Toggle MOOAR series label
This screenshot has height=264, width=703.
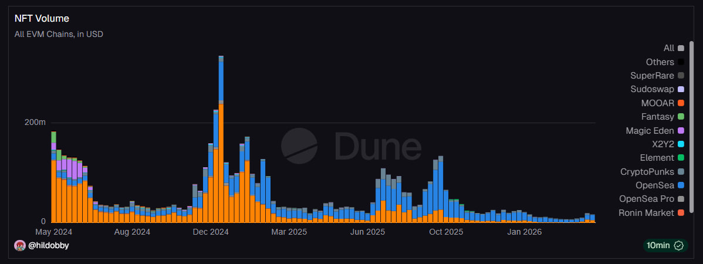pos(658,103)
